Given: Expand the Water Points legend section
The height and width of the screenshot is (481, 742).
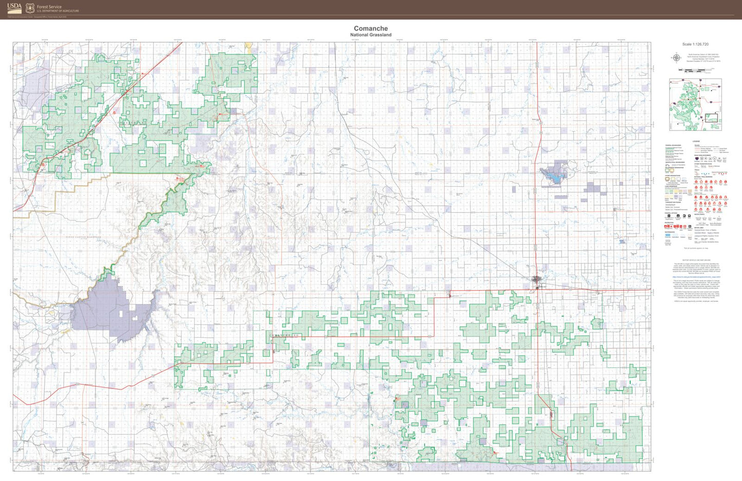Looking at the screenshot, I should (x=698, y=213).
